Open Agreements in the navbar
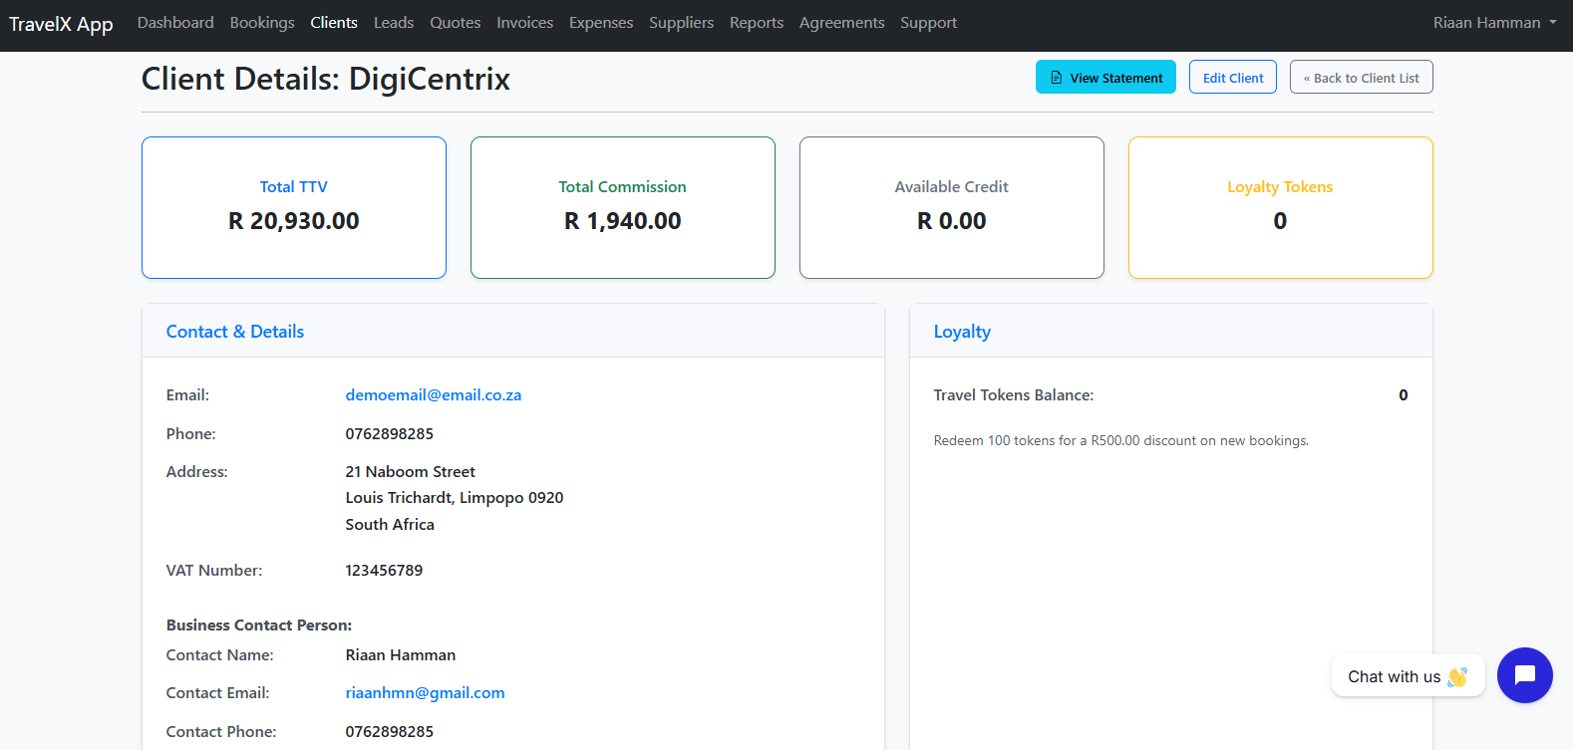The height and width of the screenshot is (750, 1573). [x=841, y=23]
